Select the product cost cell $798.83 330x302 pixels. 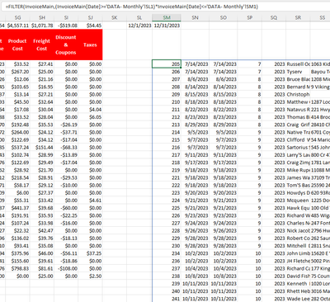[x=17, y=268]
